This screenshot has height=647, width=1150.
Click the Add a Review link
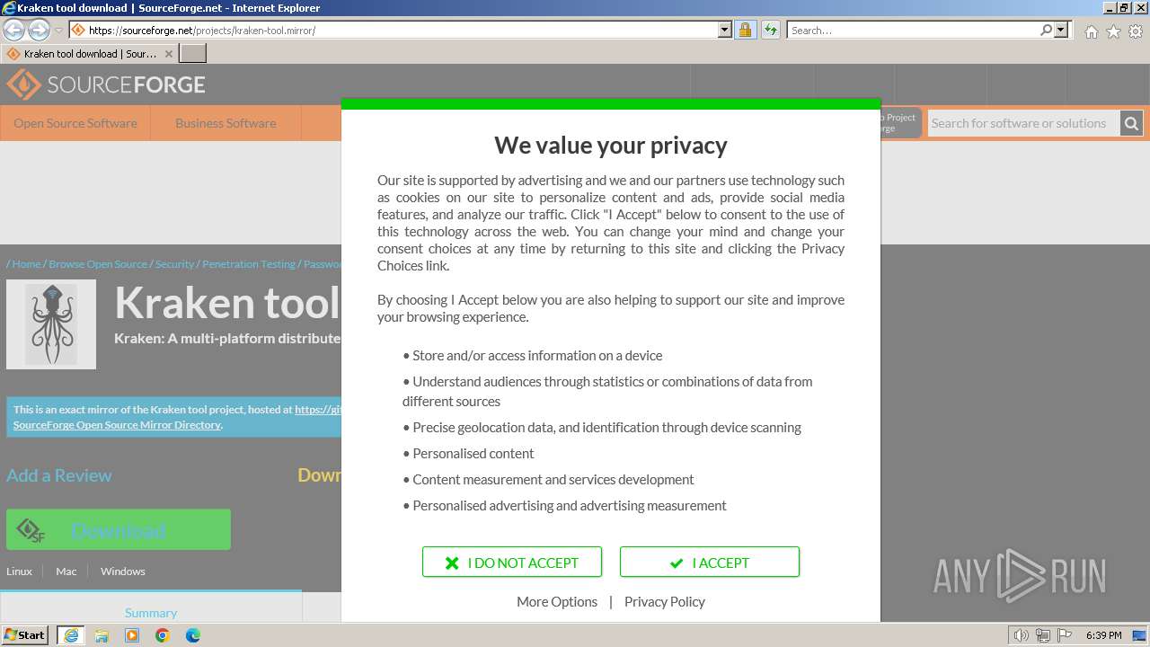pos(59,475)
